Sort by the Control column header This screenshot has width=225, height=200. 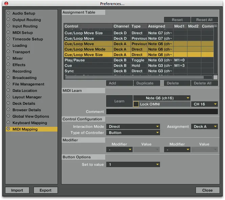click(88, 26)
